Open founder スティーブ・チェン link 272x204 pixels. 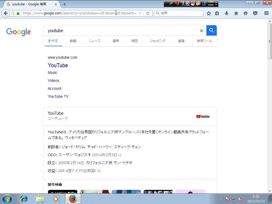pyautogui.click(x=127, y=147)
